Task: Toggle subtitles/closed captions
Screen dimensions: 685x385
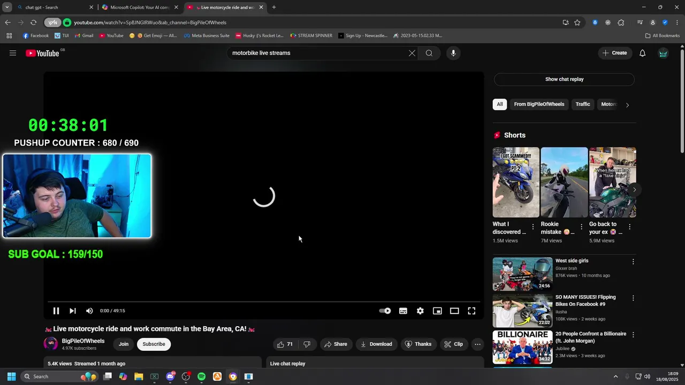Action: click(403, 311)
